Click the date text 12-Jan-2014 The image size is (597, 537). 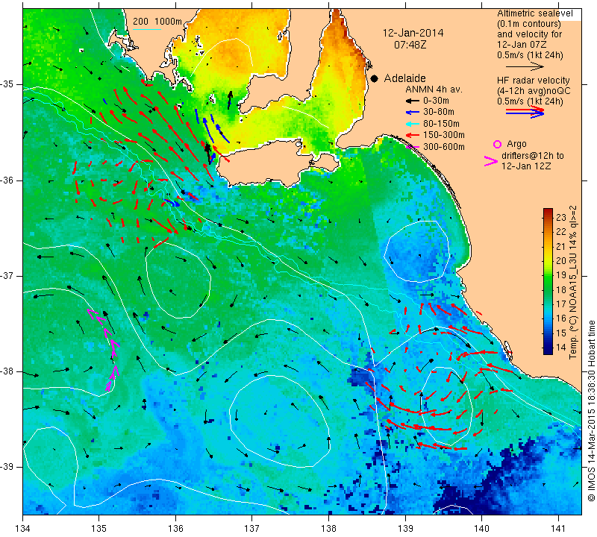(413, 33)
